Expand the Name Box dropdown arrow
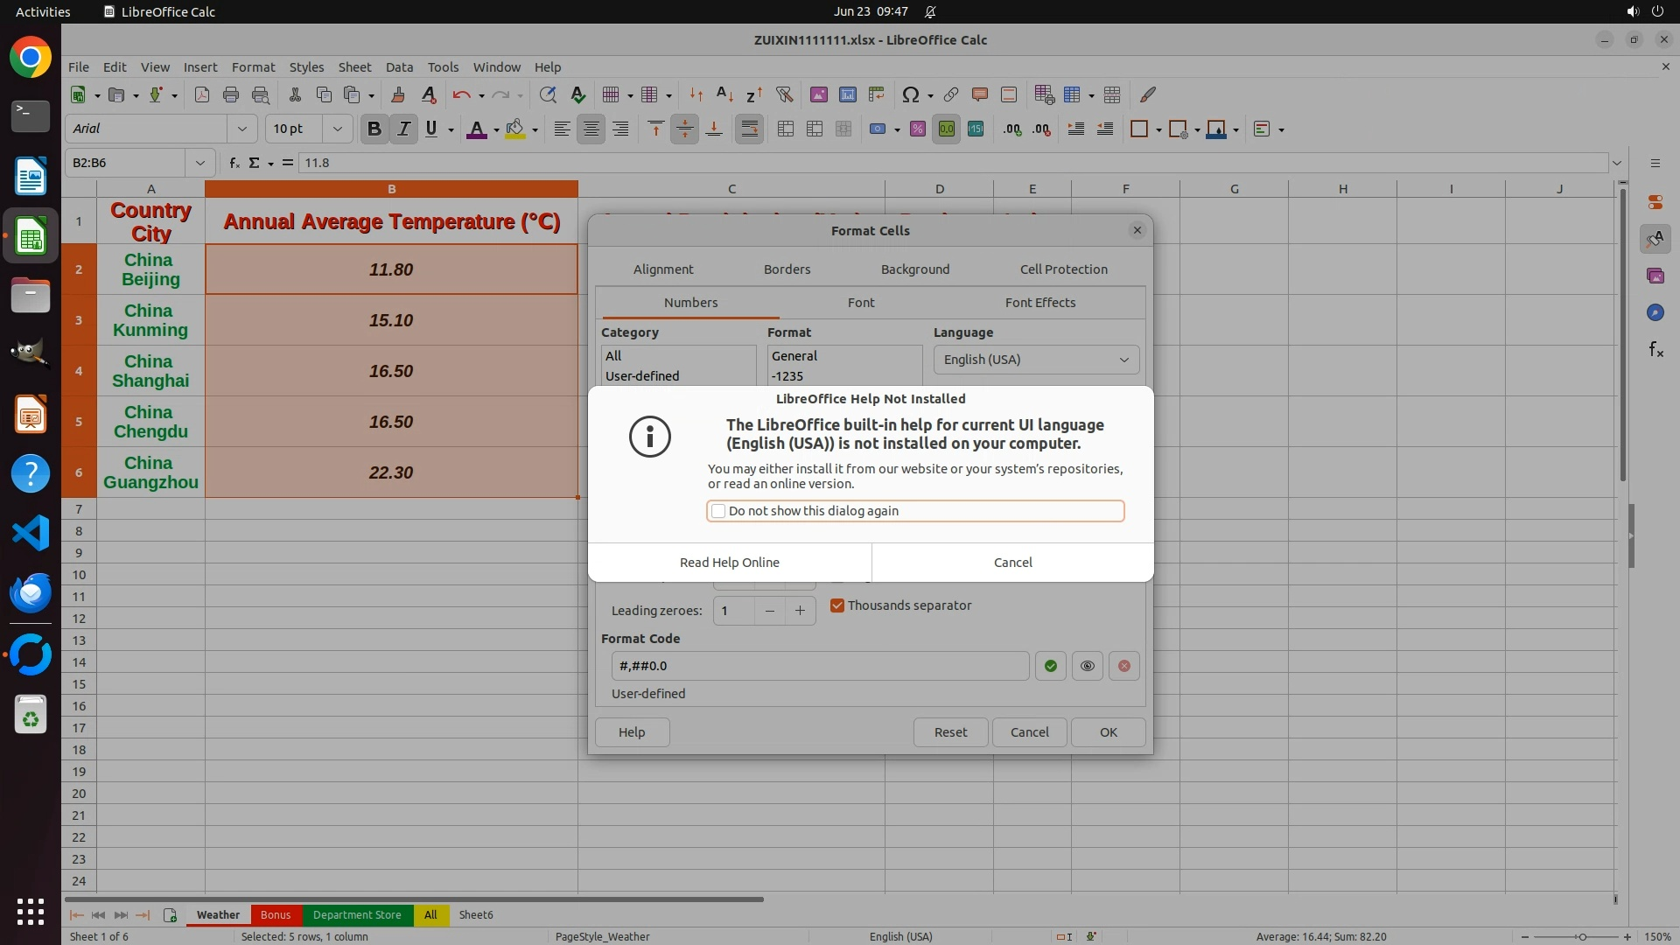 200,163
